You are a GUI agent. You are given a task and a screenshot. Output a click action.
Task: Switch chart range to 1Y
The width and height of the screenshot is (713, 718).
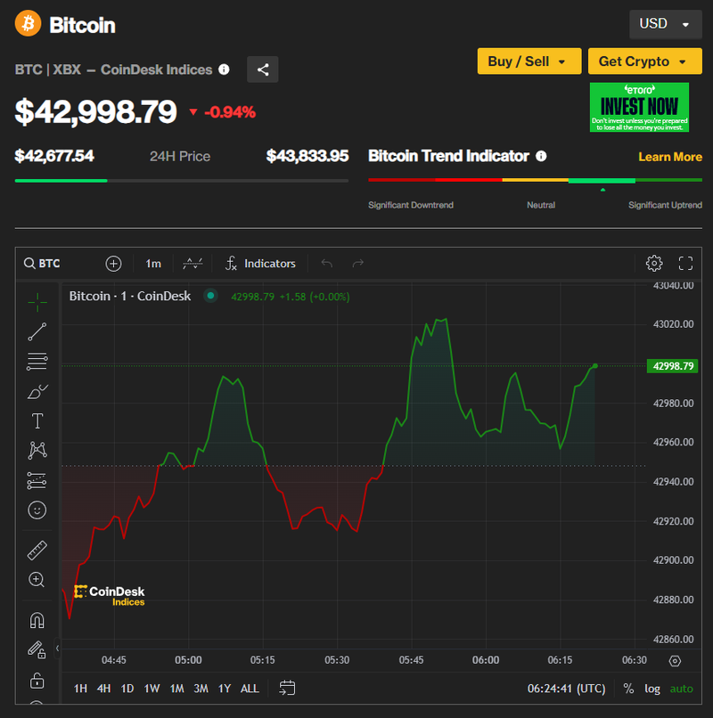click(224, 688)
